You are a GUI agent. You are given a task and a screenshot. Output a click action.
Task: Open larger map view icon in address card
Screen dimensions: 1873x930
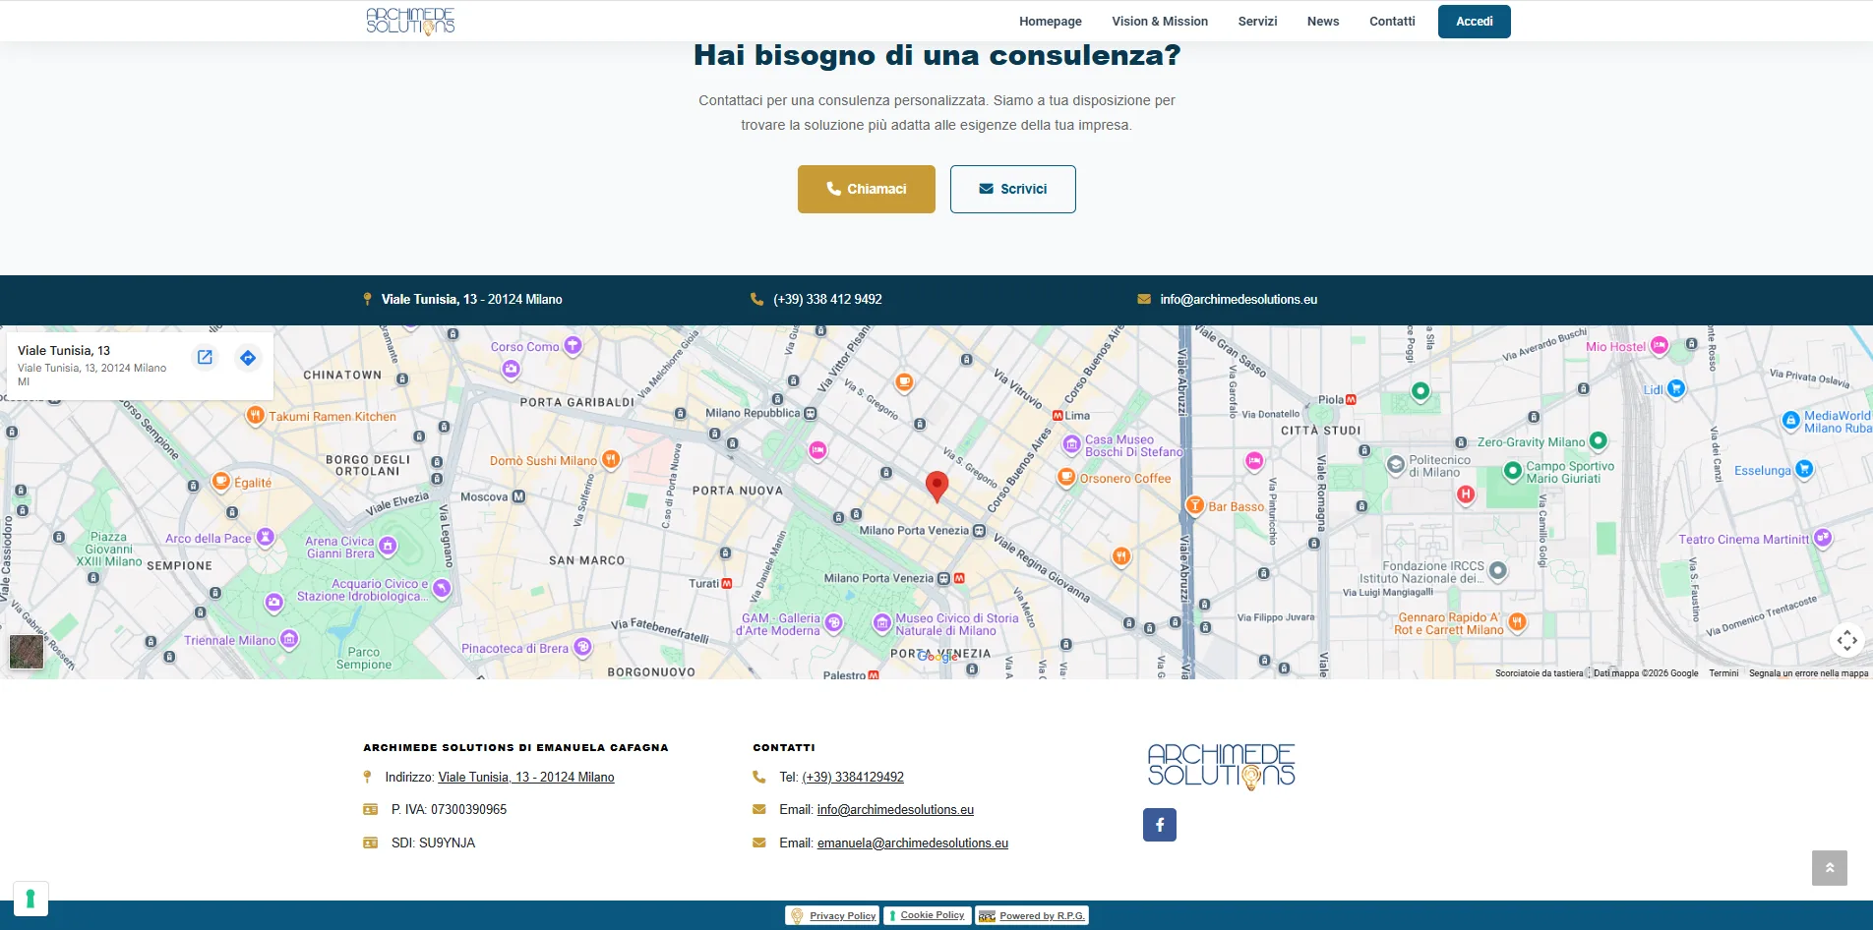[205, 357]
